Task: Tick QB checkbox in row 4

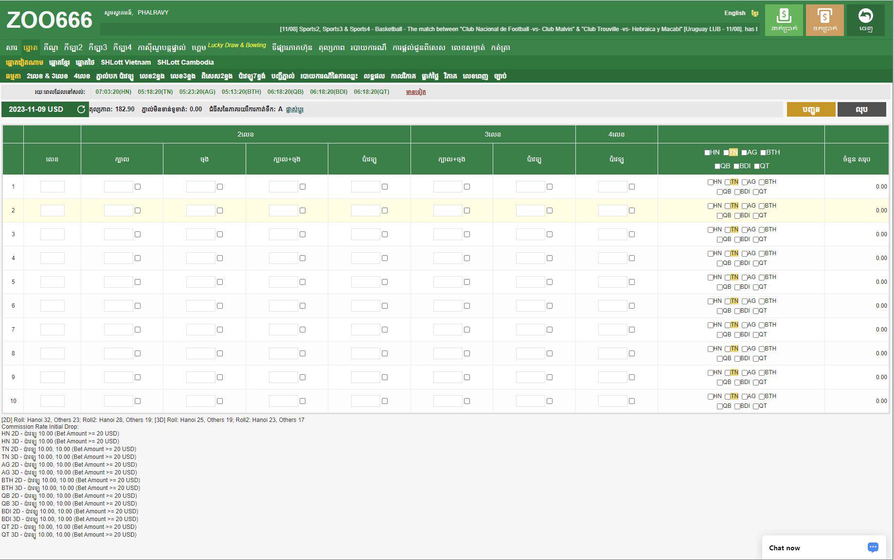Action: pyautogui.click(x=720, y=263)
